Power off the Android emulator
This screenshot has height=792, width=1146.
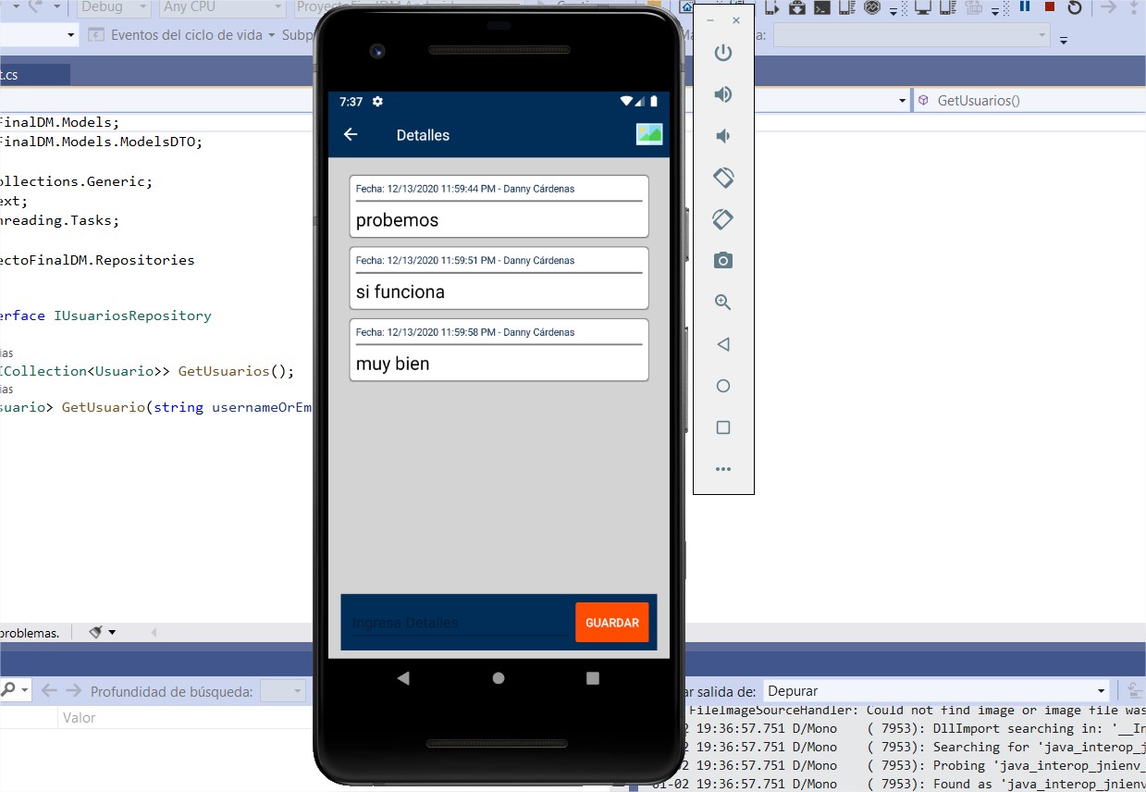[722, 53]
